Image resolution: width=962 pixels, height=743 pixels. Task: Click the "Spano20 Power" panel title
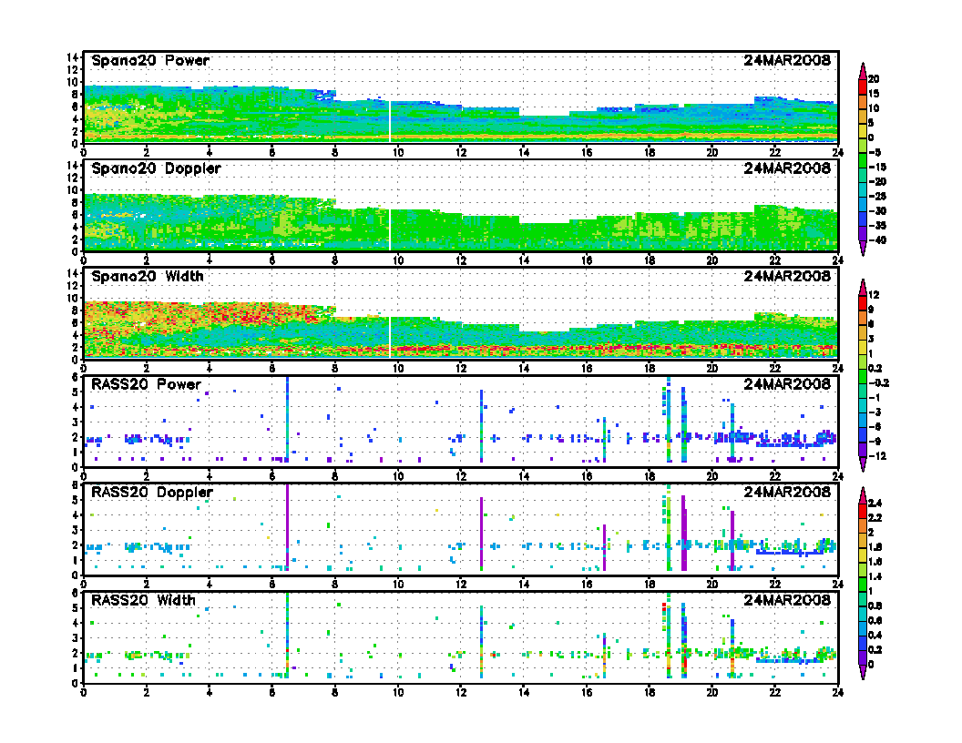(x=150, y=61)
